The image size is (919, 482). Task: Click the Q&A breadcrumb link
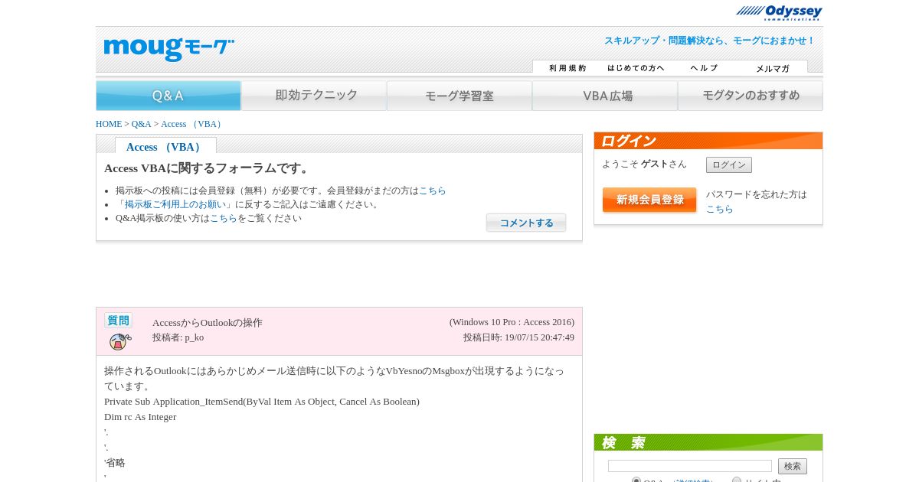(x=141, y=124)
